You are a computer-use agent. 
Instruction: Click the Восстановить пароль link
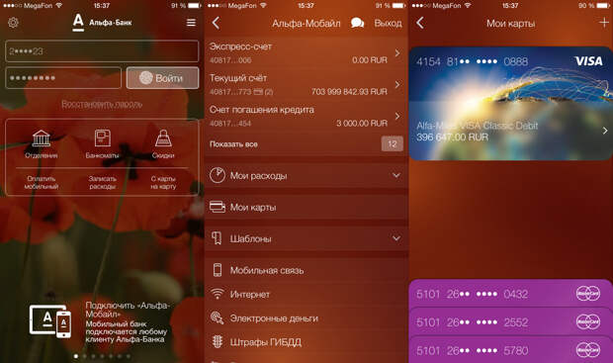pyautogui.click(x=102, y=104)
